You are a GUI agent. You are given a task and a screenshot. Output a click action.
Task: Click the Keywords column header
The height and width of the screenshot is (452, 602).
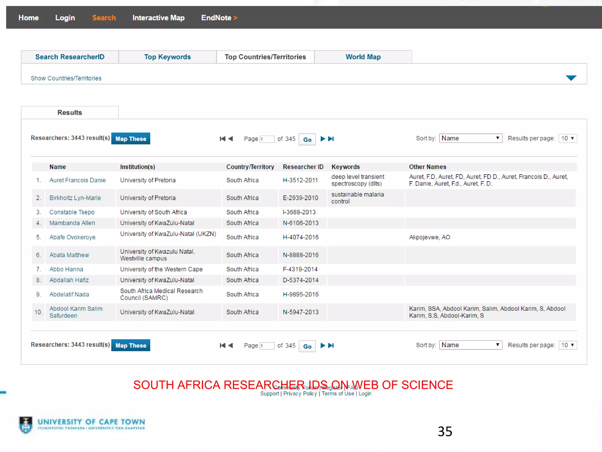coord(346,167)
